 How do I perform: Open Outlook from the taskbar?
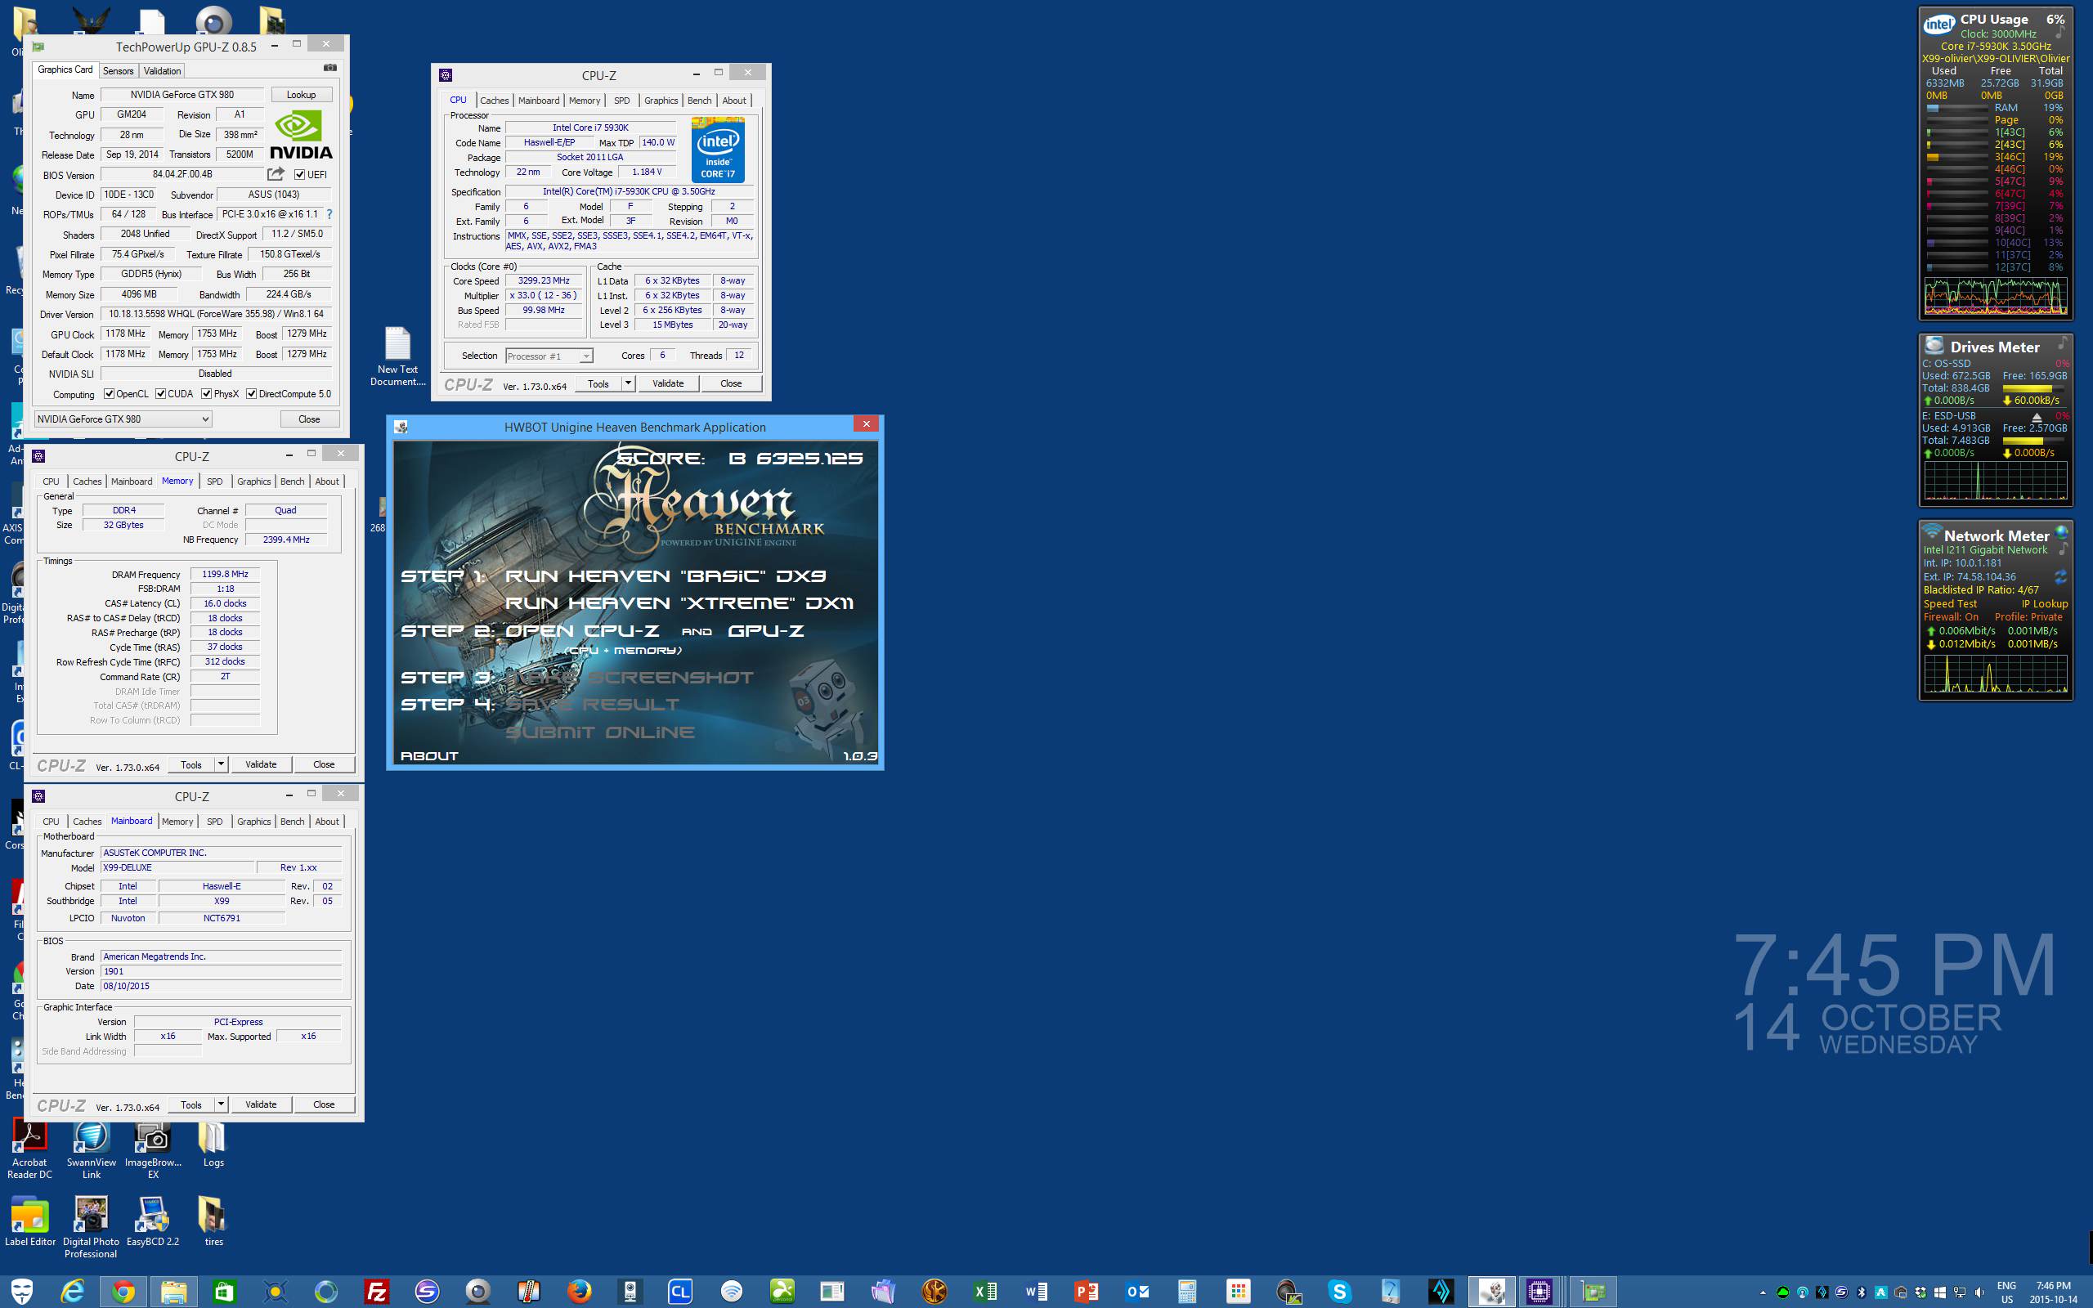[1136, 1292]
